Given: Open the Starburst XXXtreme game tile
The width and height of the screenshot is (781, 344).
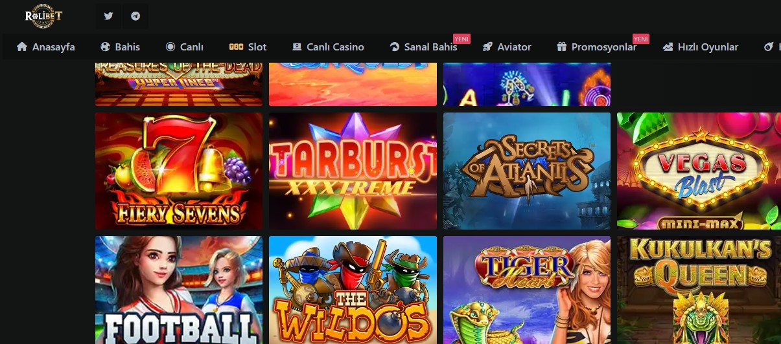Looking at the screenshot, I should 353,171.
